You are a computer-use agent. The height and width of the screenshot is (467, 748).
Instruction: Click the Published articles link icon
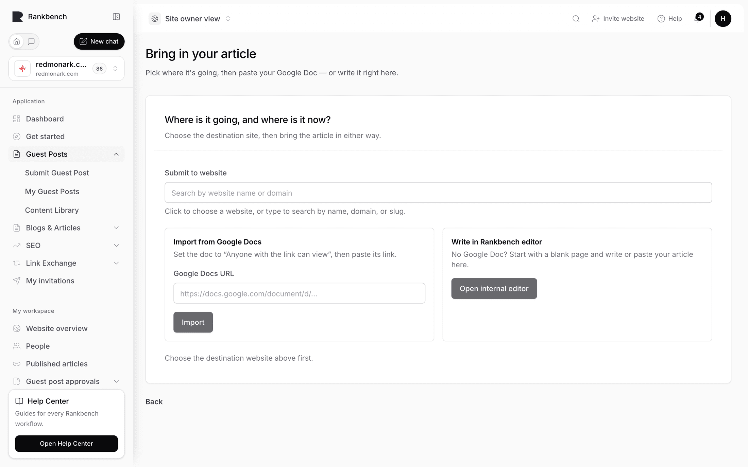(x=17, y=364)
